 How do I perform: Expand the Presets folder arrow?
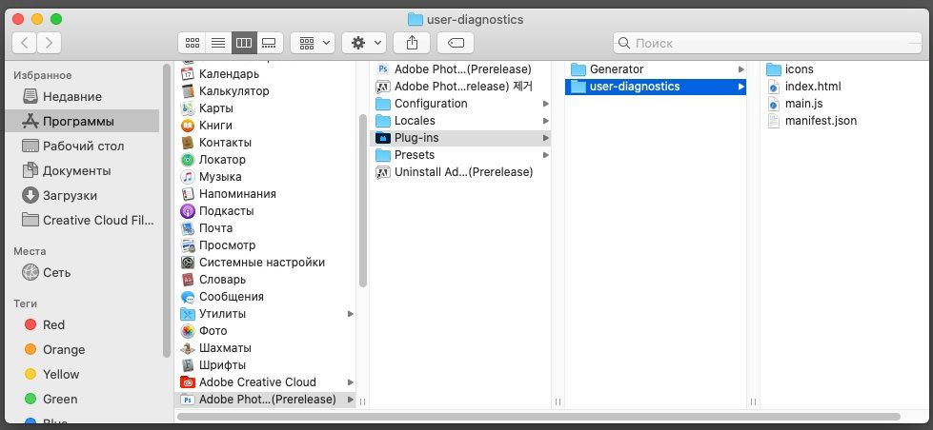tap(546, 155)
